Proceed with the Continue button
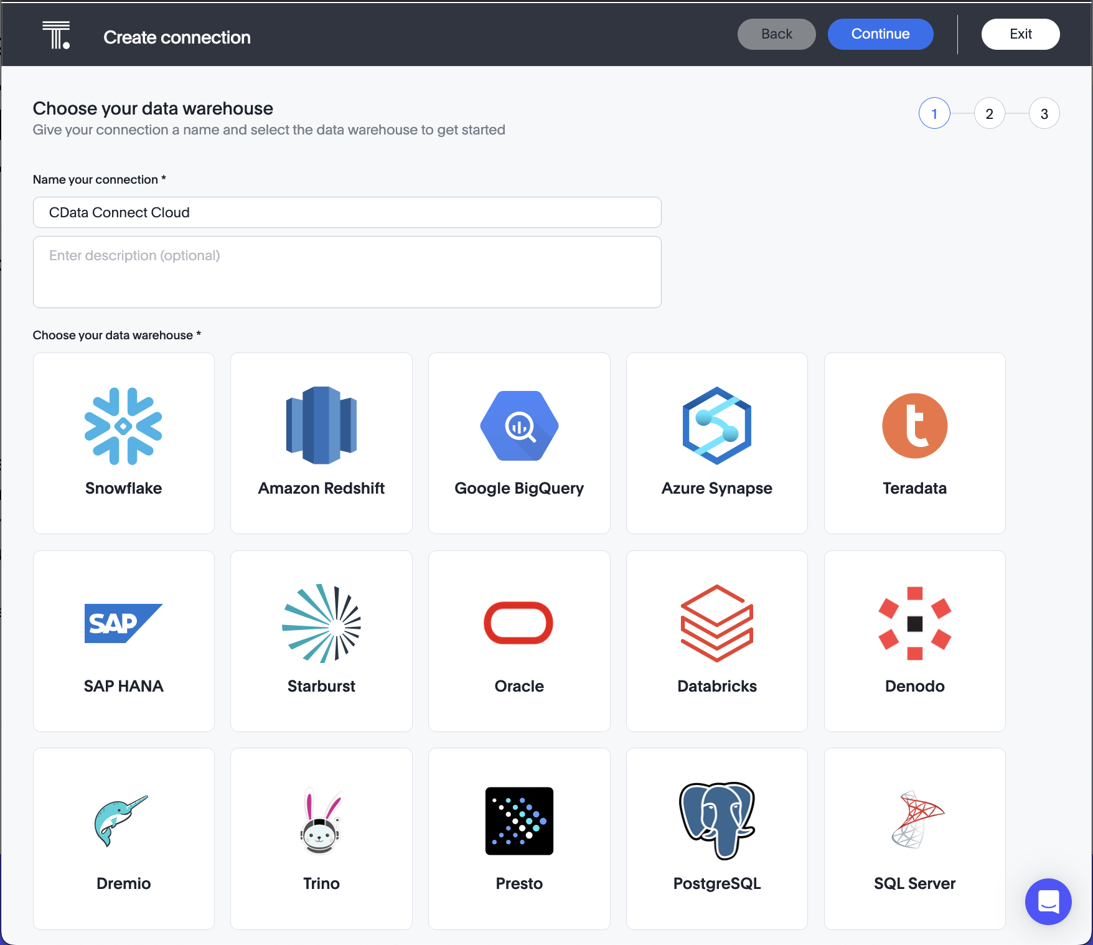The width and height of the screenshot is (1093, 945). tap(880, 34)
